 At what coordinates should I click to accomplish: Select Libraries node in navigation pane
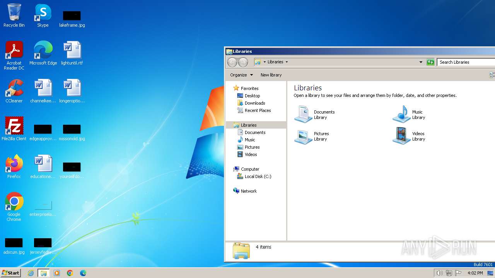(249, 125)
